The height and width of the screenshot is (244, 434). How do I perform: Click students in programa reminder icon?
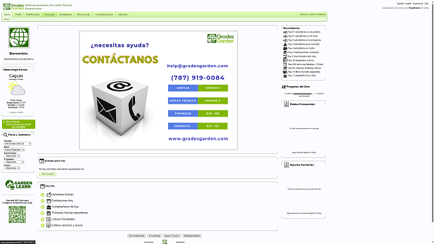click(285, 40)
